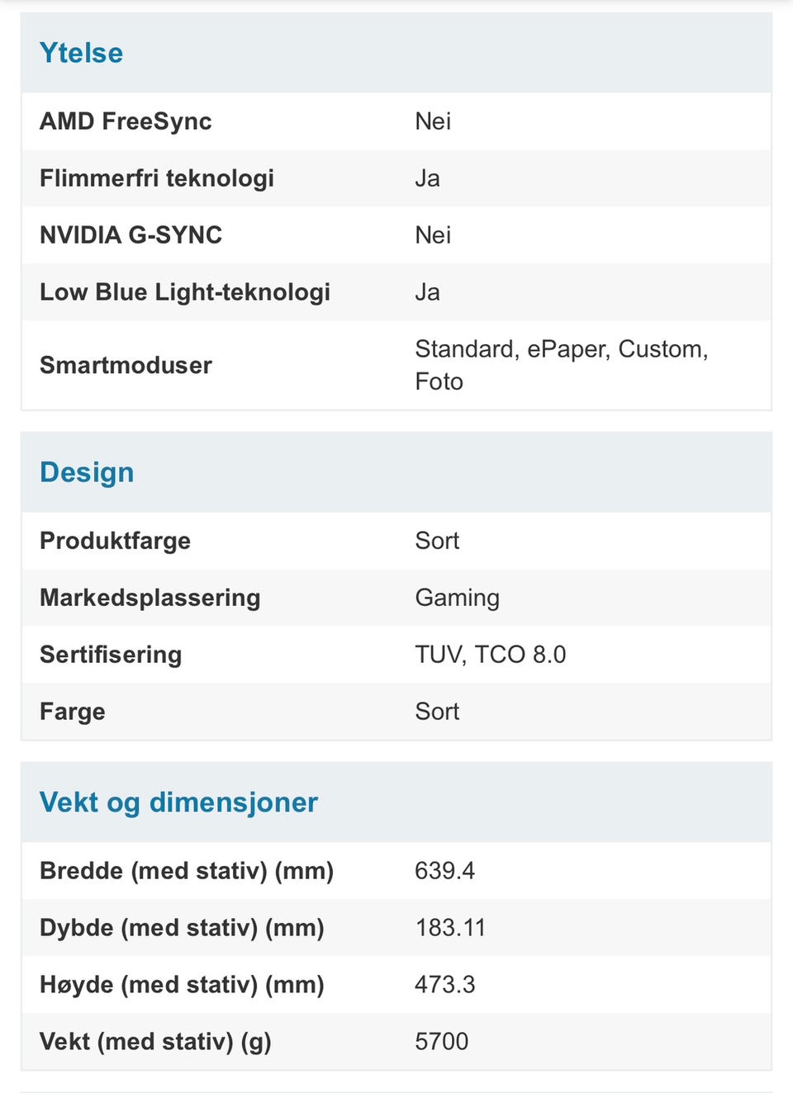Select the Markedsplassering label
793x1093 pixels.
[150, 598]
